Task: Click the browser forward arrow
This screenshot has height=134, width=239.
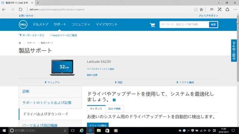Action: coord(12,9)
